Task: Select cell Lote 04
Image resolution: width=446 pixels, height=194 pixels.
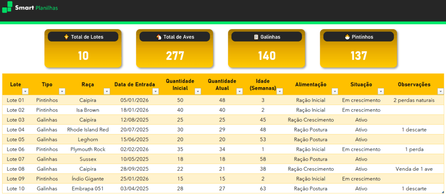Action: (x=15, y=129)
